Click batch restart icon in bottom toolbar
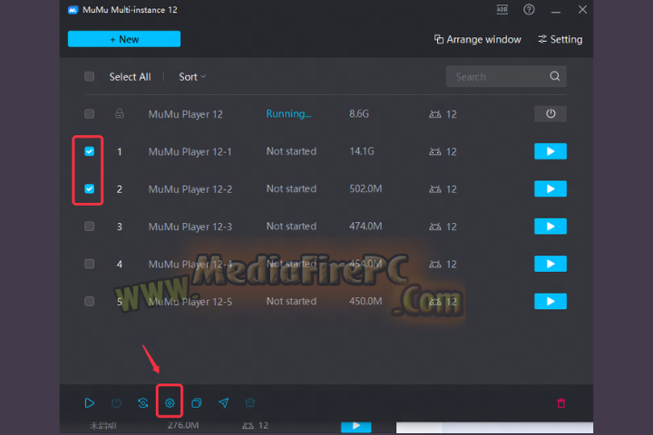Viewport: 653px width, 435px height. point(143,403)
